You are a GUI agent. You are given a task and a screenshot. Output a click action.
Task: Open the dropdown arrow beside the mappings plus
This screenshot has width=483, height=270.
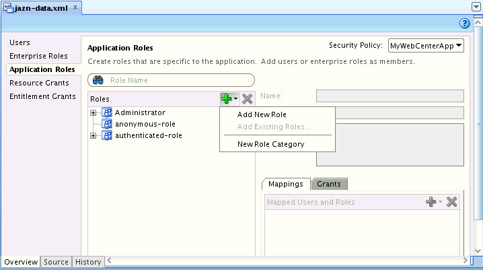point(440,202)
